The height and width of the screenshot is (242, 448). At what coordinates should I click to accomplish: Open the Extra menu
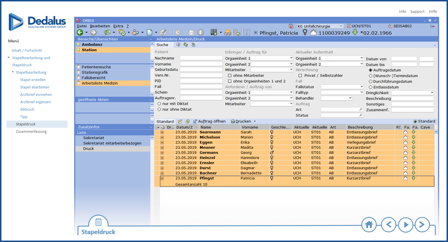pos(118,26)
